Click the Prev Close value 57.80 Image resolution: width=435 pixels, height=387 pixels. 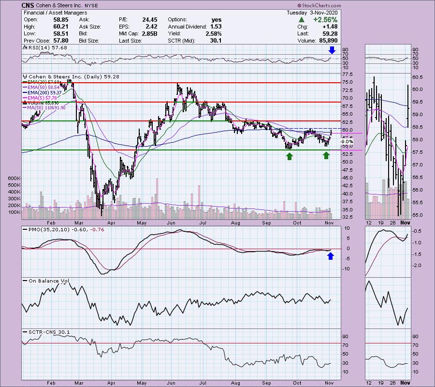(x=61, y=41)
